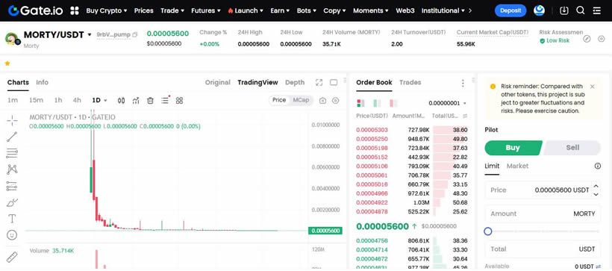Open the 1D interval dropdown
The width and height of the screenshot is (612, 271).
[99, 100]
